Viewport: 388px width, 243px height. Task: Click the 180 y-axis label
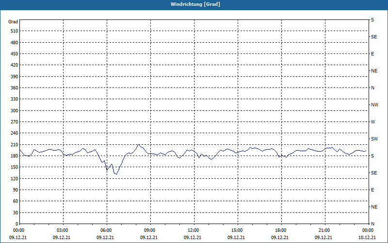click(x=15, y=156)
